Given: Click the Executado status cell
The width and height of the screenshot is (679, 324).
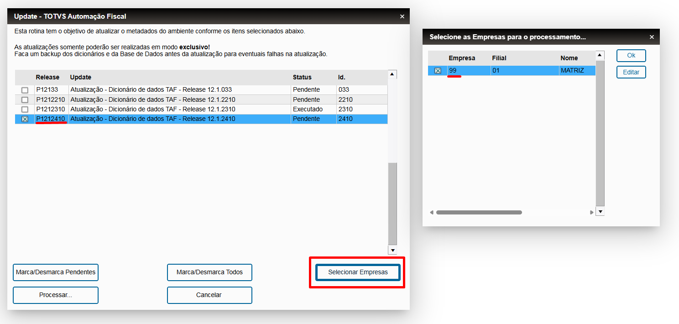Looking at the screenshot, I should pos(313,110).
